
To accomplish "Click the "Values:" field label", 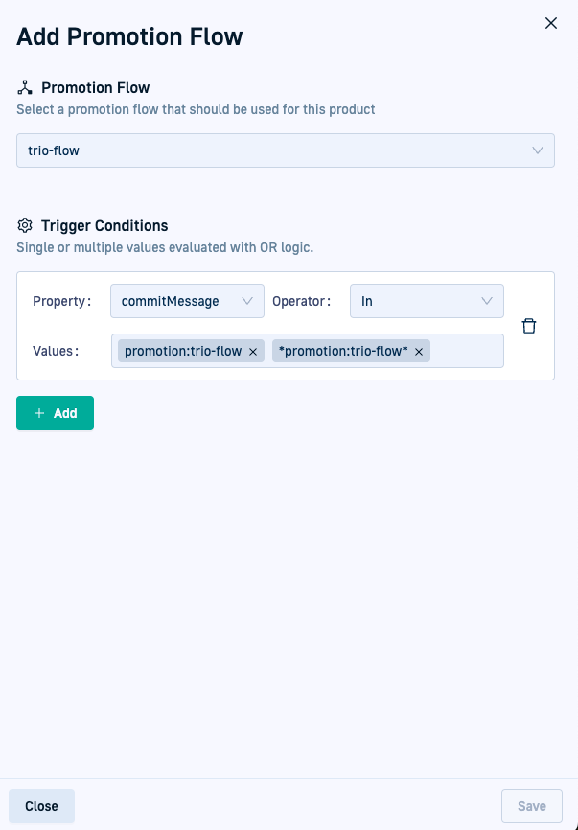I will pyautogui.click(x=56, y=351).
